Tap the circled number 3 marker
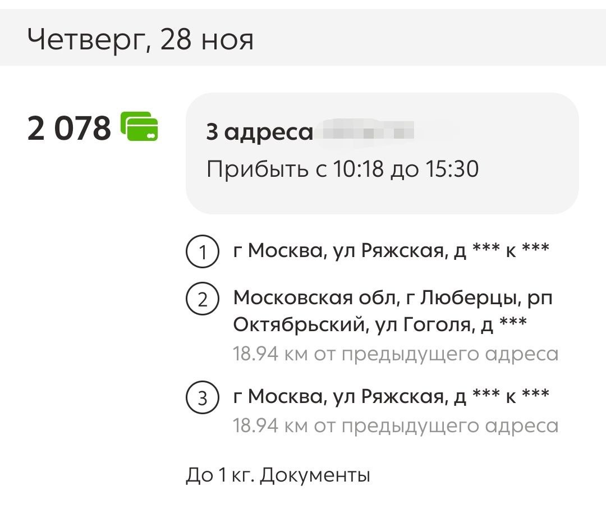 pos(204,396)
